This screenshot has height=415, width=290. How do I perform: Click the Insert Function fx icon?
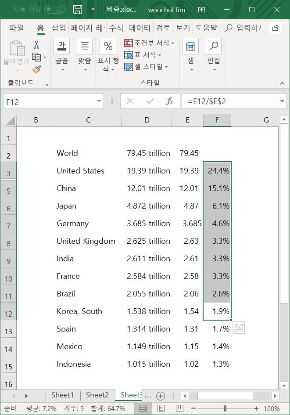pos(169,101)
